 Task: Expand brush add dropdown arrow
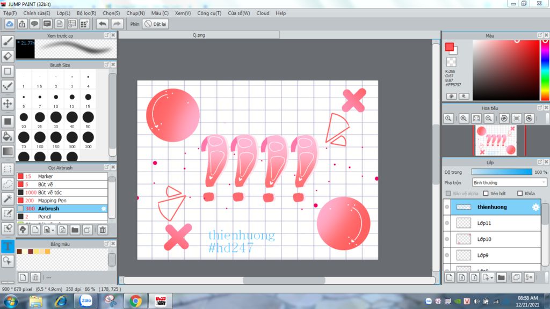tap(53, 230)
